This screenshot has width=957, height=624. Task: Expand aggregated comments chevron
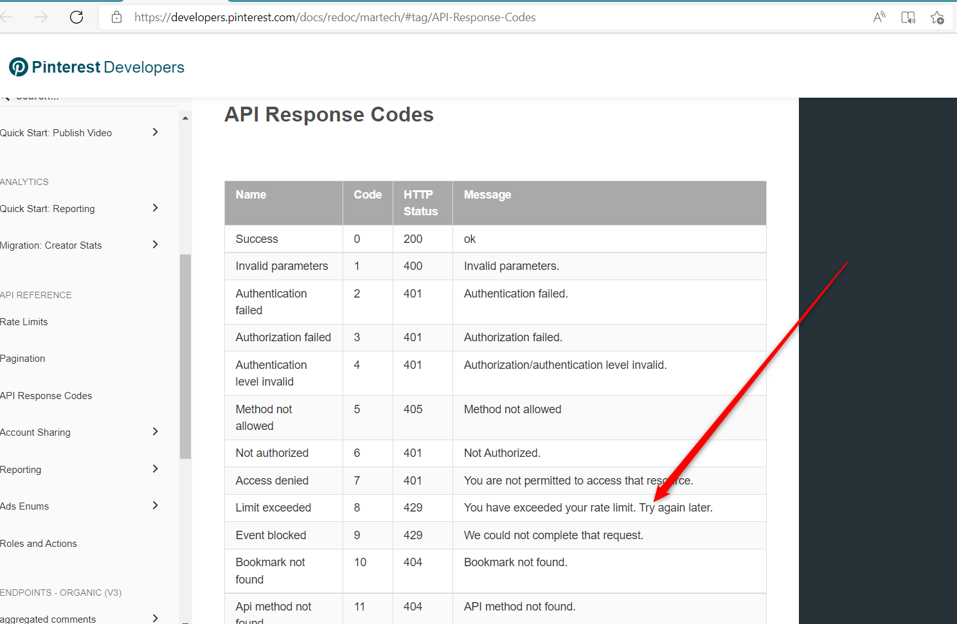[155, 618]
